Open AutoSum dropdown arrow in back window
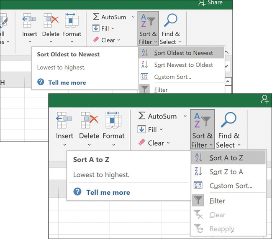272x239 pixels. click(x=133, y=17)
